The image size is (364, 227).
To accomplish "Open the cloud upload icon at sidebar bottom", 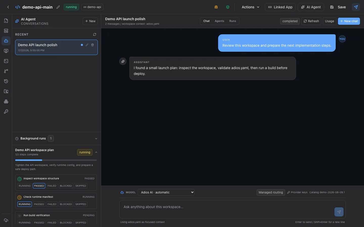I will point(6,220).
